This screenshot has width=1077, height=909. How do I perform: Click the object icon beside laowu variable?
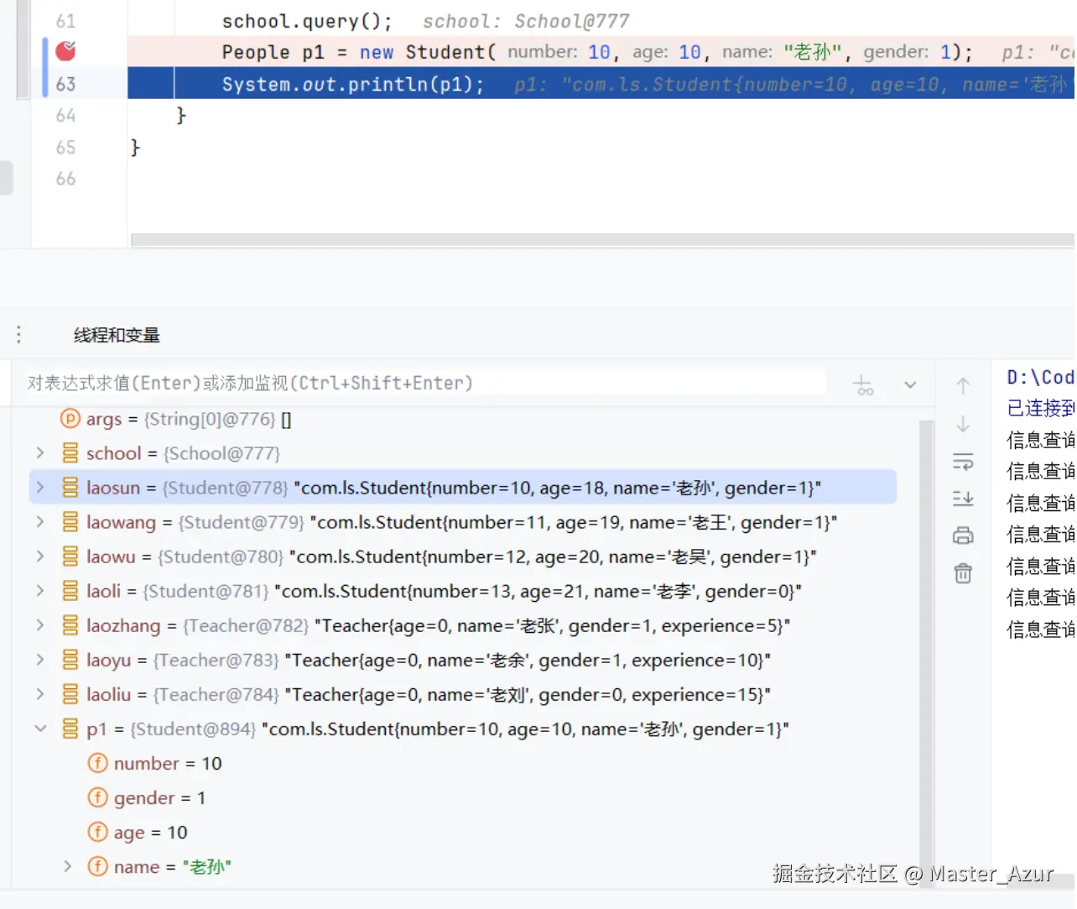tap(70, 556)
